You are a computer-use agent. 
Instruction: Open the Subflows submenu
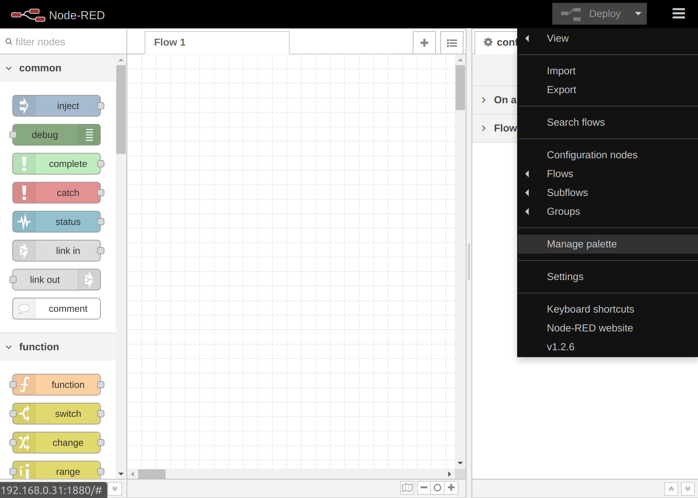point(608,193)
